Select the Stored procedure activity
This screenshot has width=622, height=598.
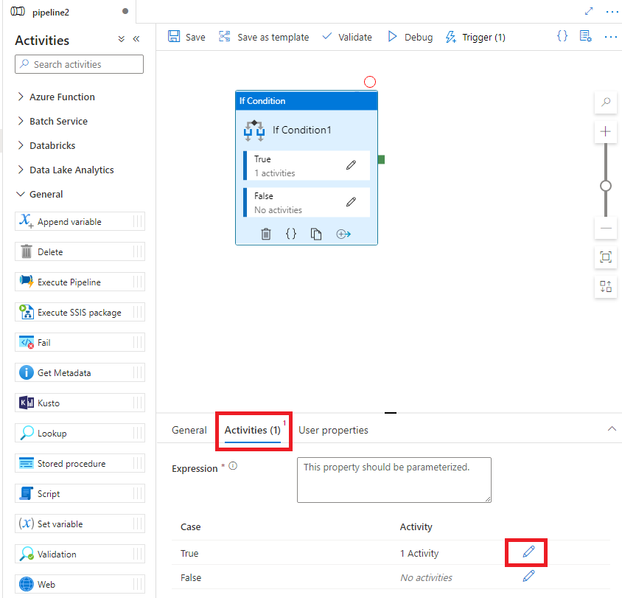point(80,463)
